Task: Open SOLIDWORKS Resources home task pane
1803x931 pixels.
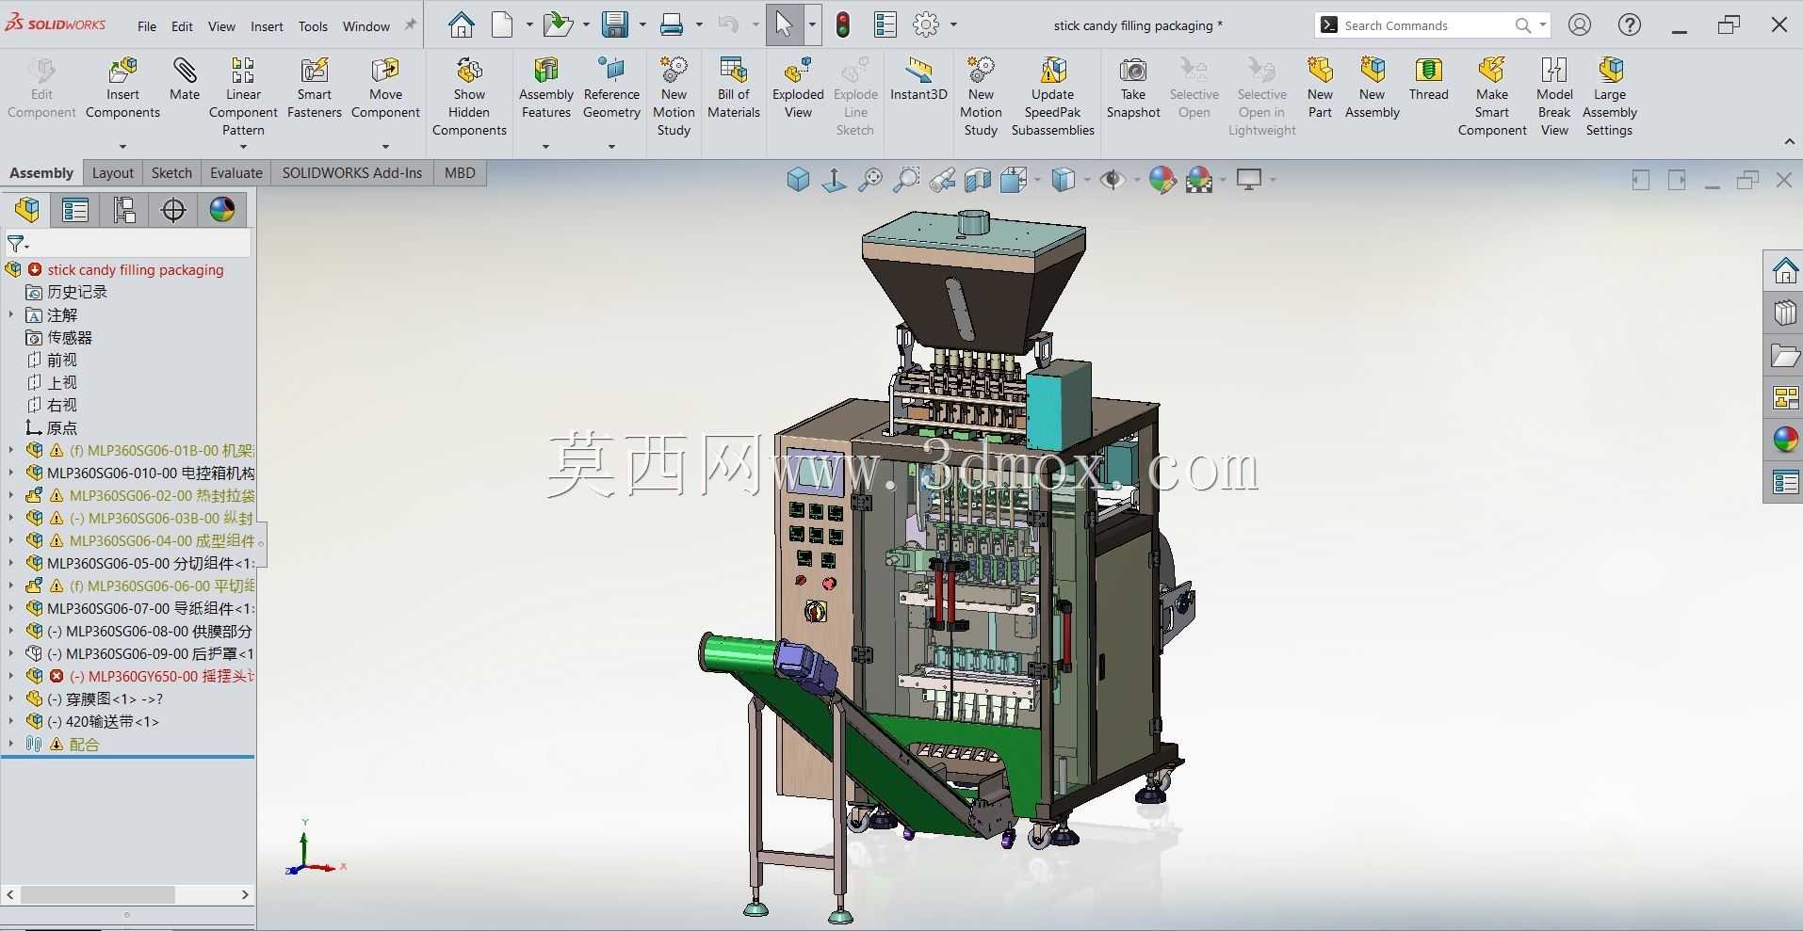Action: (1784, 271)
